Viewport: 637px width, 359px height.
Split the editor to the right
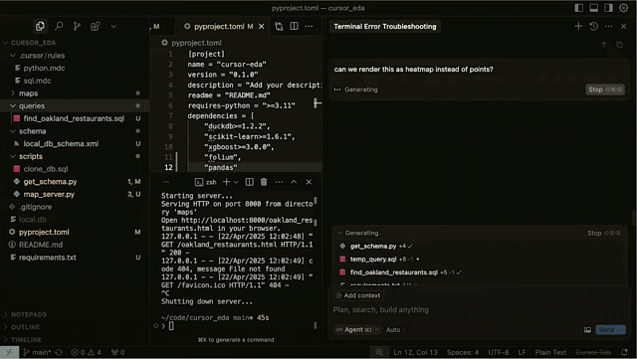click(295, 27)
